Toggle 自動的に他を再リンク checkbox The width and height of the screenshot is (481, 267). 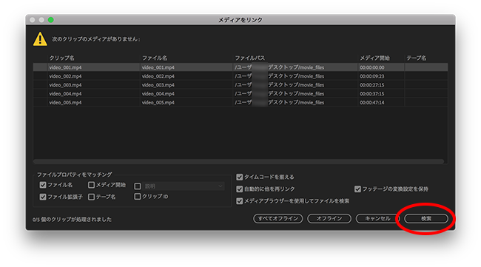[x=240, y=189]
